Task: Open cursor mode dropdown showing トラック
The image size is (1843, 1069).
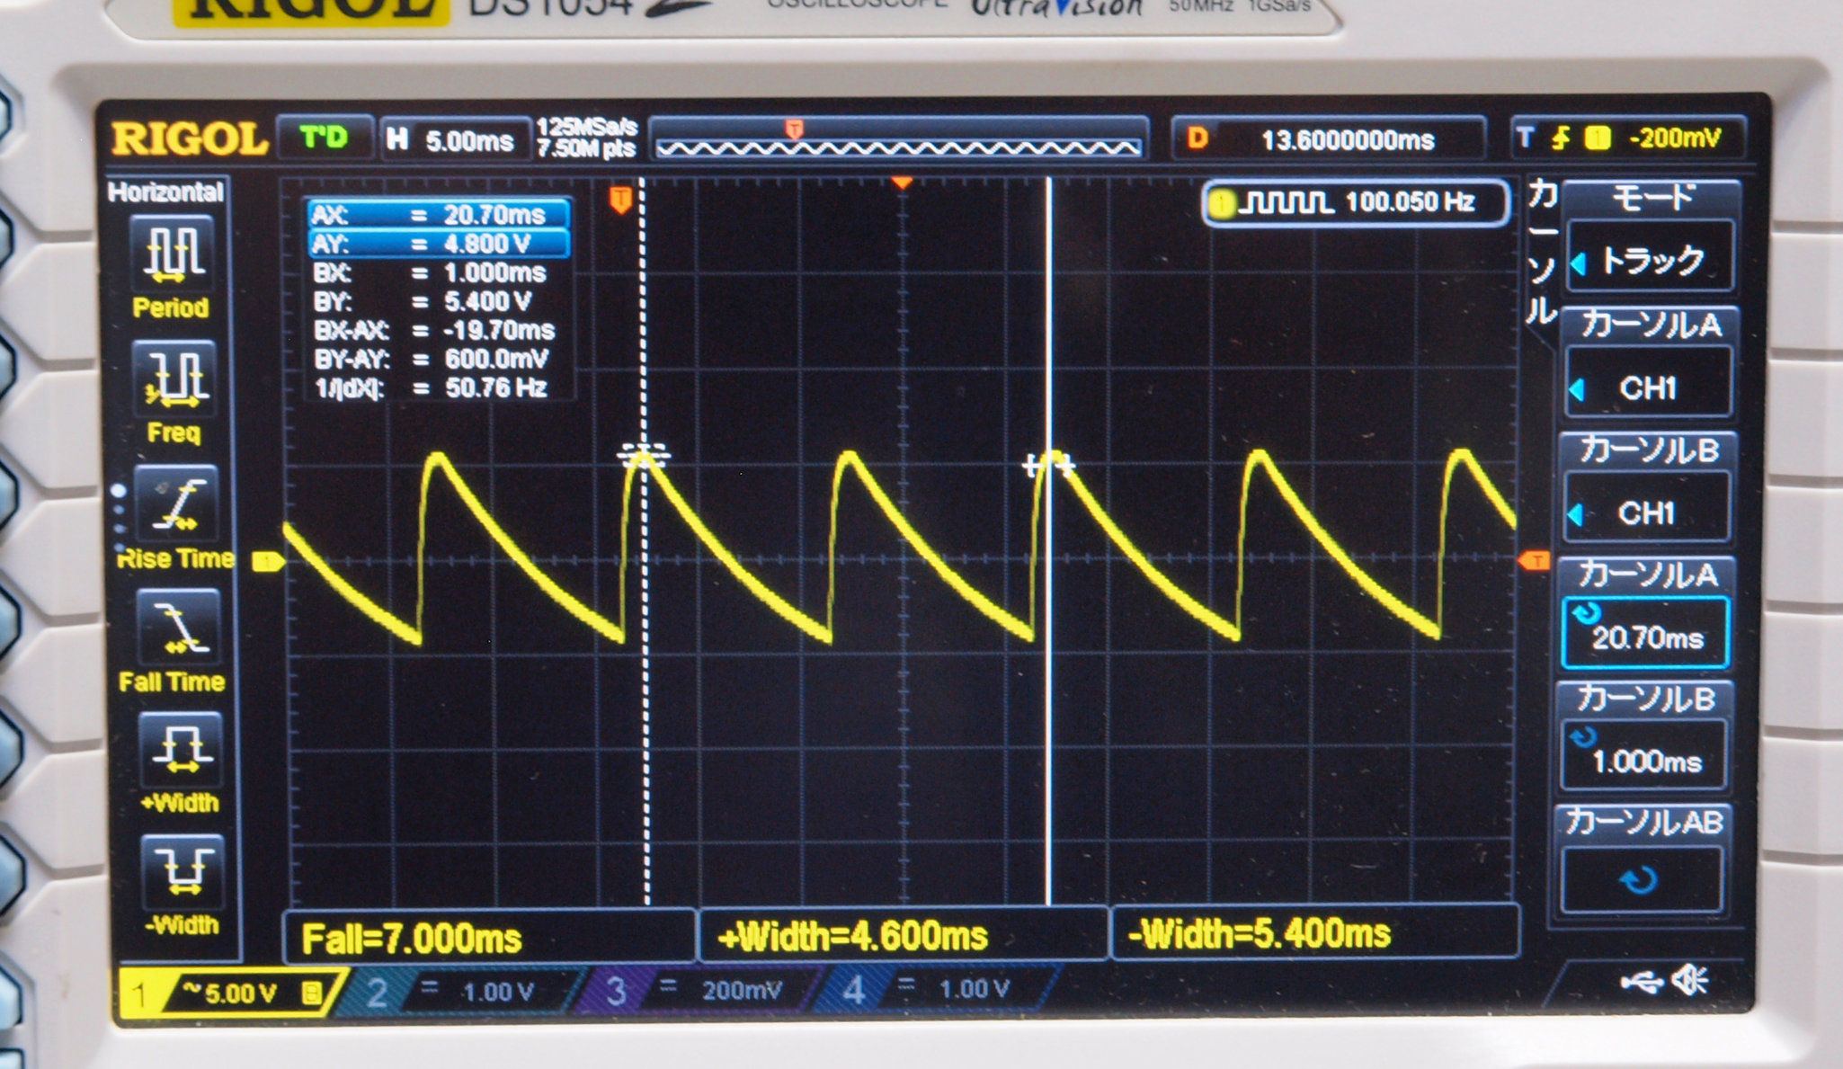Action: [x=1649, y=260]
